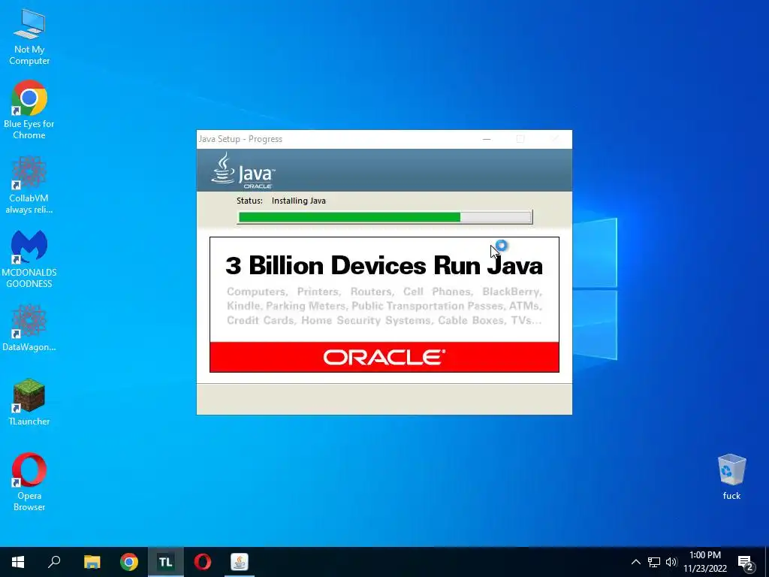The height and width of the screenshot is (577, 769).
Task: Open Blue Eyes for Chrome shortcut
Action: click(x=29, y=110)
